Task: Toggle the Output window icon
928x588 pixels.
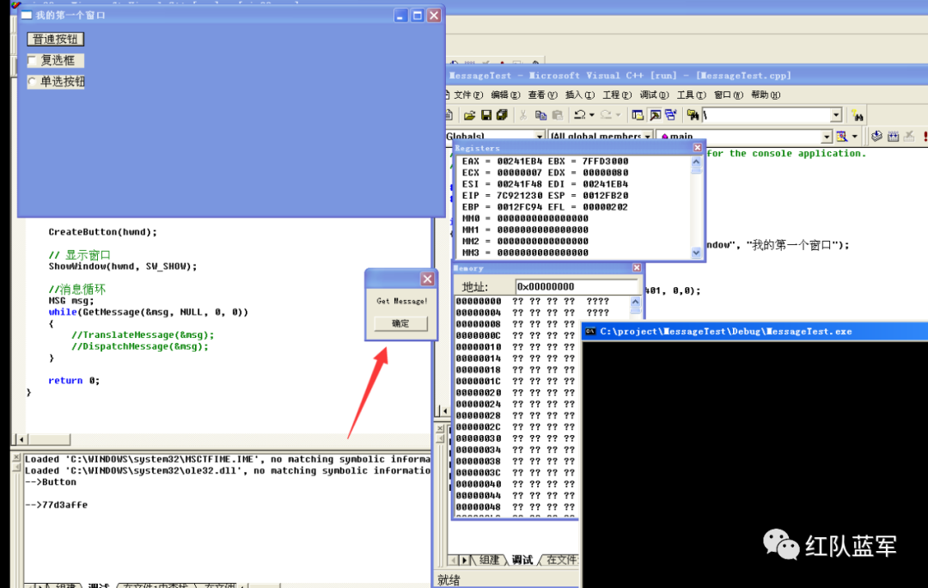Action: [x=655, y=115]
